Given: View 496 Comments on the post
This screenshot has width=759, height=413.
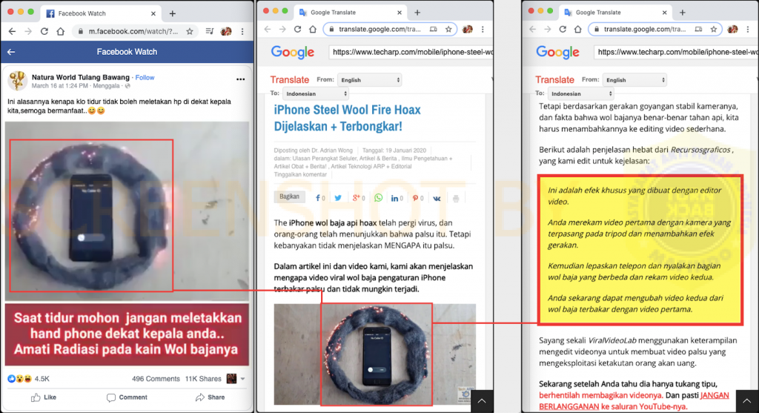Looking at the screenshot, I should pos(156,379).
